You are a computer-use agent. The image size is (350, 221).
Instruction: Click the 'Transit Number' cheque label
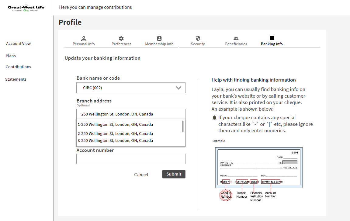click(x=241, y=195)
